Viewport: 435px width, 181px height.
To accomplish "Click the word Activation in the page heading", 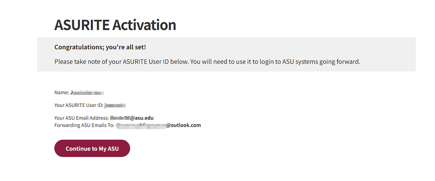I will (144, 25).
